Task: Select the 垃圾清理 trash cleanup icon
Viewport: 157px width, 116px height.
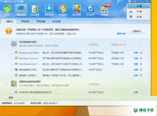Action: (35, 10)
